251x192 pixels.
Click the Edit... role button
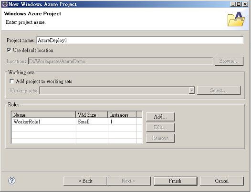[x=160, y=127]
